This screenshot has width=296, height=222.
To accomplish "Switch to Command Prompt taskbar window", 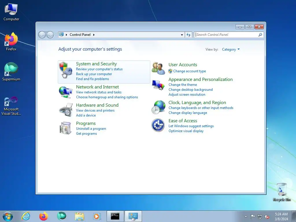I will (x=115, y=216).
